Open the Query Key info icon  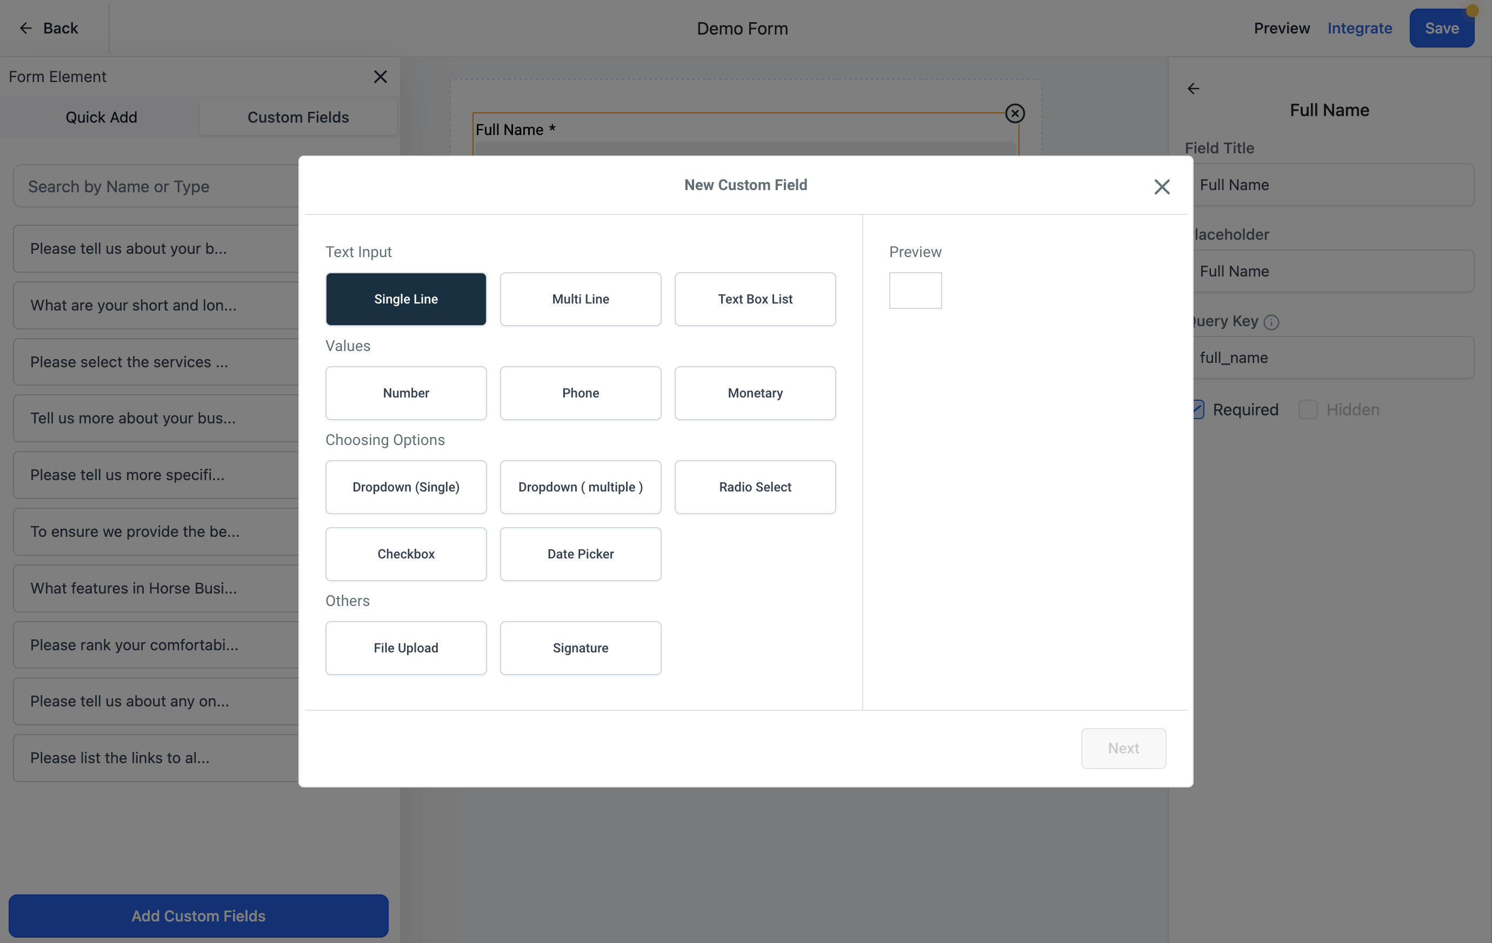tap(1271, 322)
